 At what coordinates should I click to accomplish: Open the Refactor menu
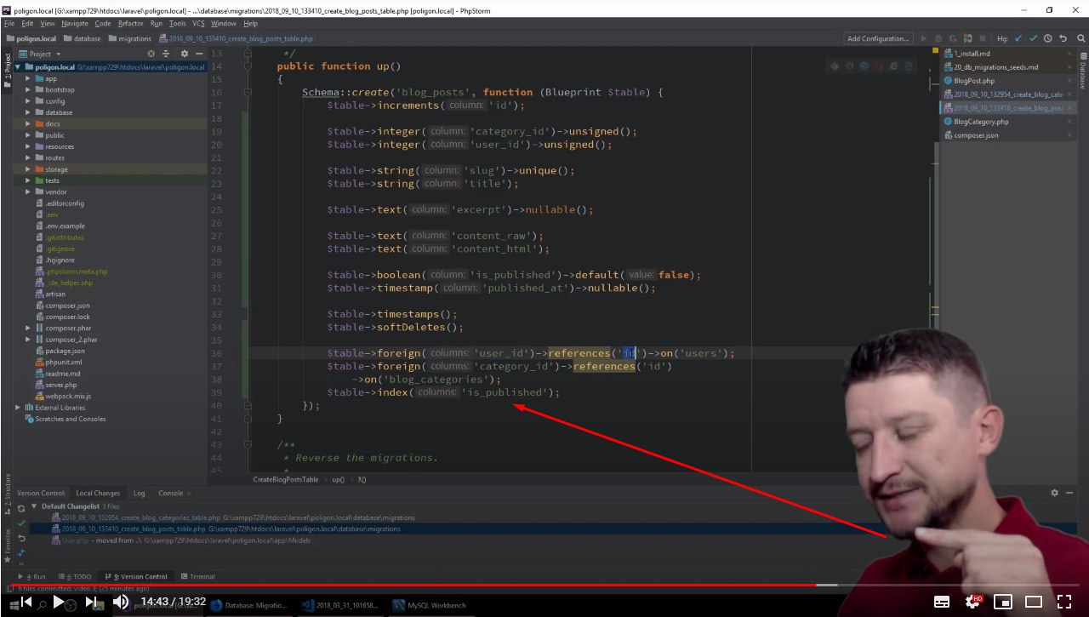pyautogui.click(x=130, y=24)
